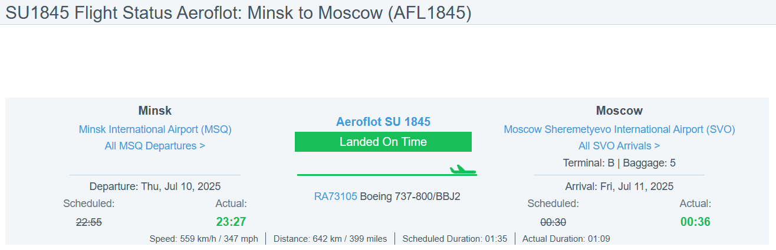Click the green airplane icon on progress line

[x=462, y=170]
